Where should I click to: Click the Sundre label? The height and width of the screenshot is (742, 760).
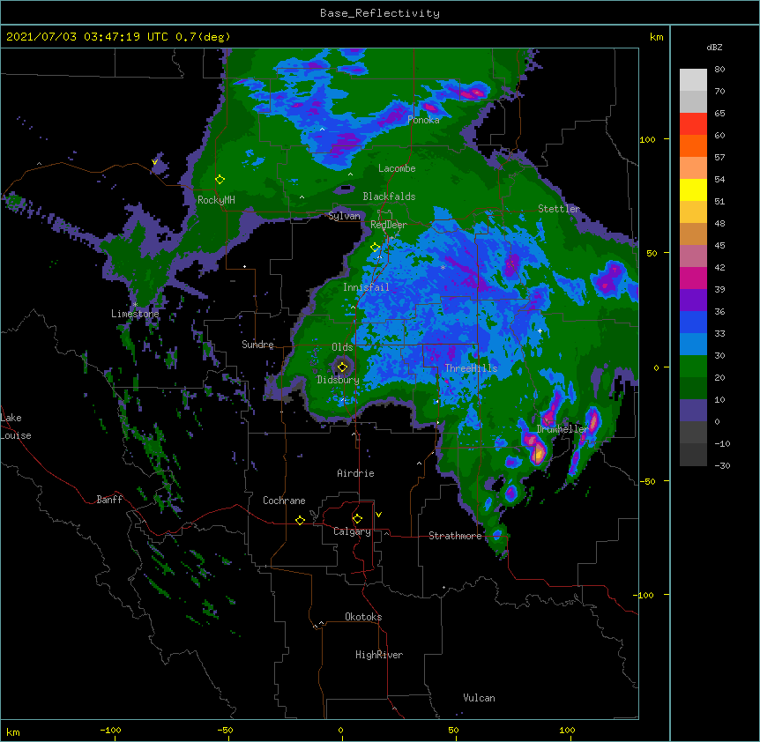[x=257, y=345]
